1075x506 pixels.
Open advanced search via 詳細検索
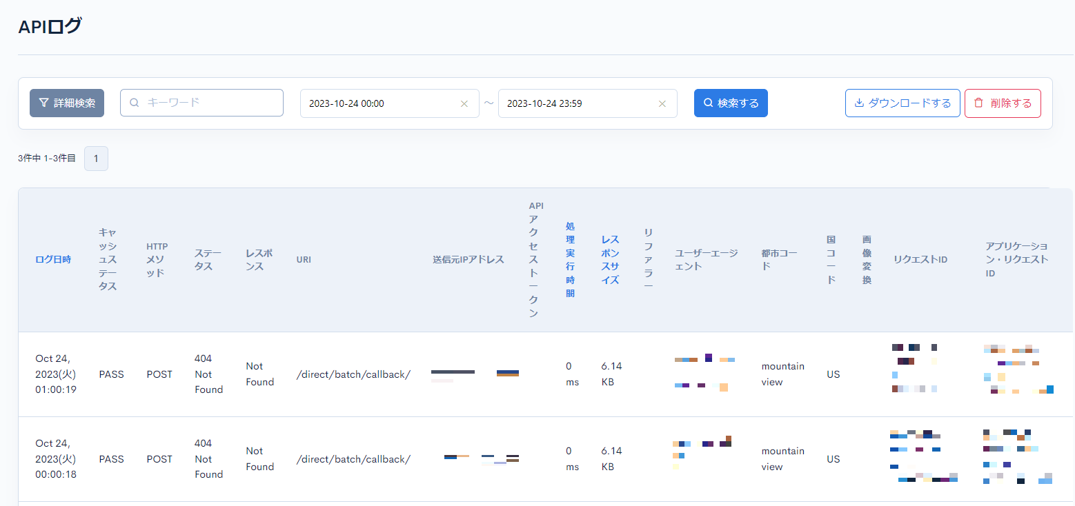(x=67, y=102)
